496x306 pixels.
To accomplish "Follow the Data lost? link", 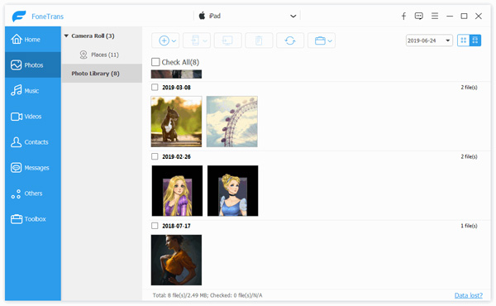I will pyautogui.click(x=469, y=295).
